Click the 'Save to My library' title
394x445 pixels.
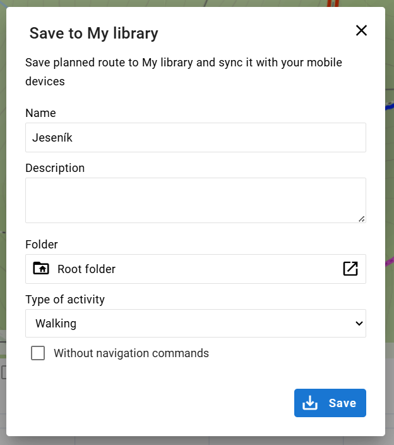pos(93,34)
